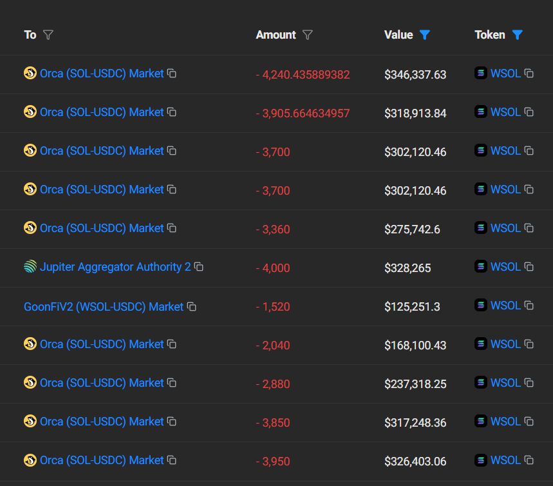Screen dimensions: 553x486
Task: Click Orca logo icon in $346,337.63 row
Action: point(30,73)
